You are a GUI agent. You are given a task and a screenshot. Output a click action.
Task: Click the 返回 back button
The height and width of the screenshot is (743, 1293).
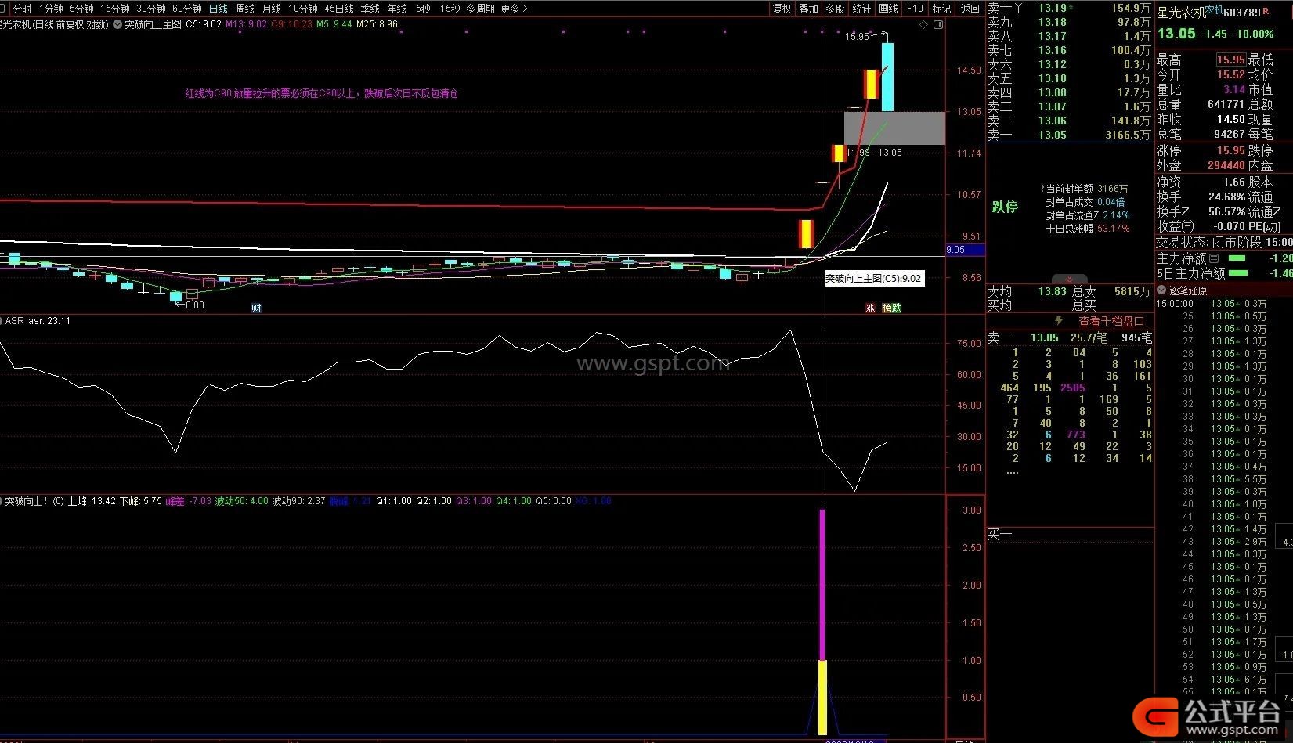[x=970, y=9]
